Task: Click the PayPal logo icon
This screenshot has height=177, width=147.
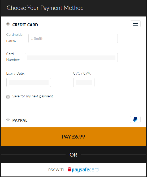Action: [x=135, y=119]
